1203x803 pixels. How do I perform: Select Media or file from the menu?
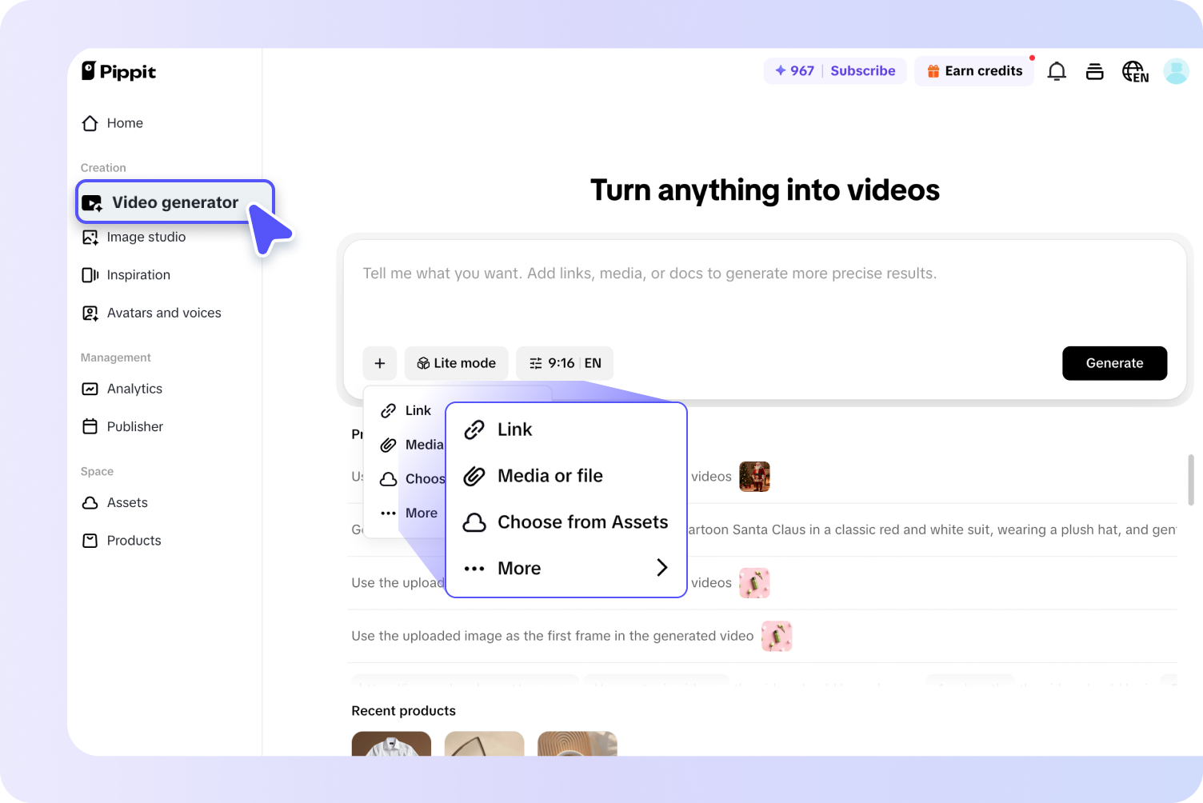[x=550, y=475]
